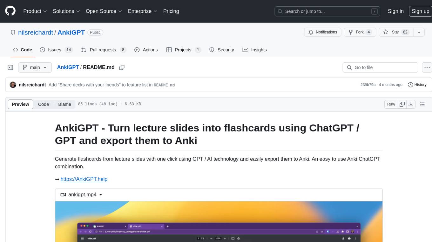Switch to the Code tab
Viewport: 432px width, 242px height.
[23, 50]
